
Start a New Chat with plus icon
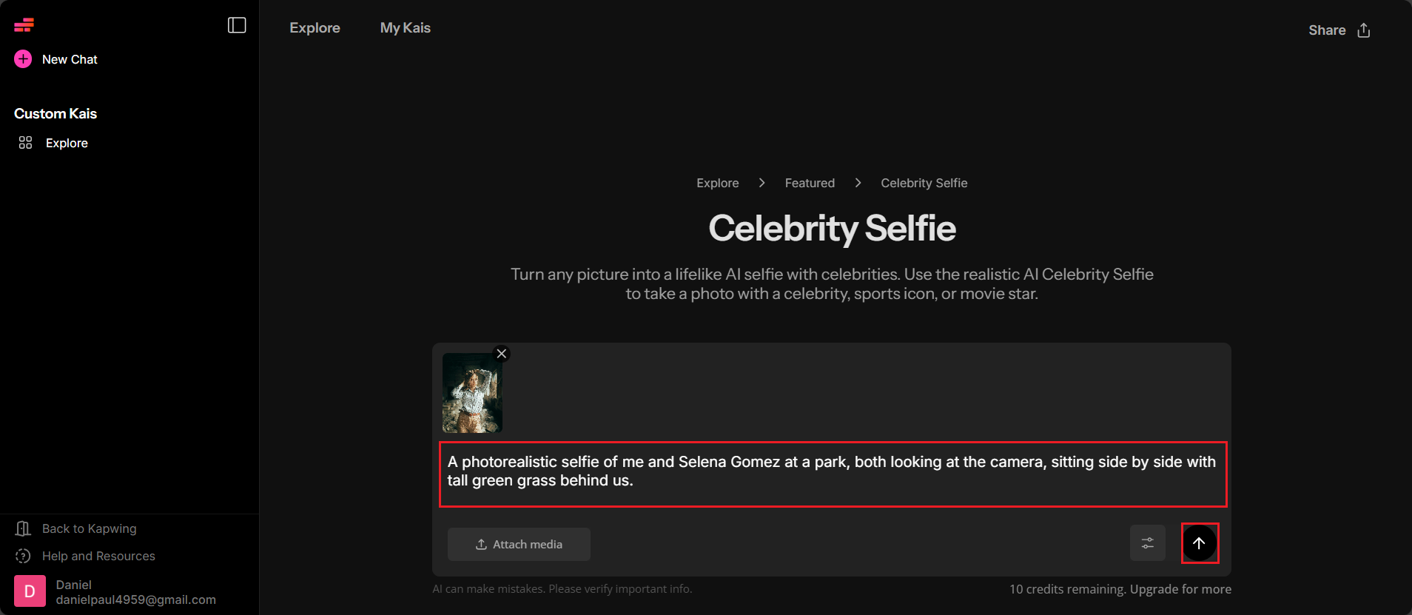tap(56, 59)
